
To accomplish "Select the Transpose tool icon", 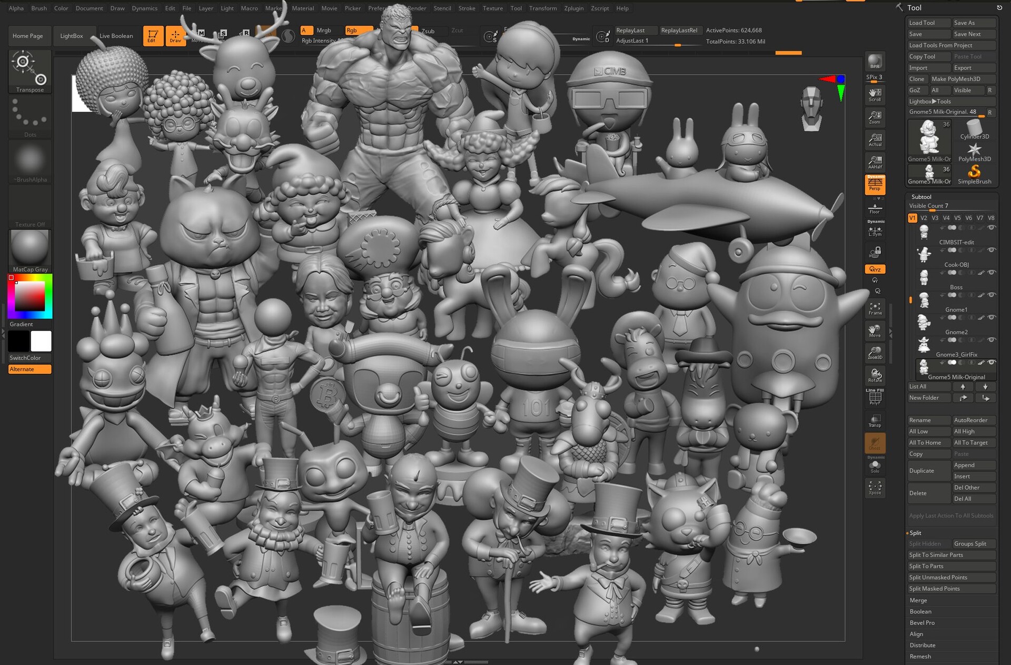I will tap(29, 71).
